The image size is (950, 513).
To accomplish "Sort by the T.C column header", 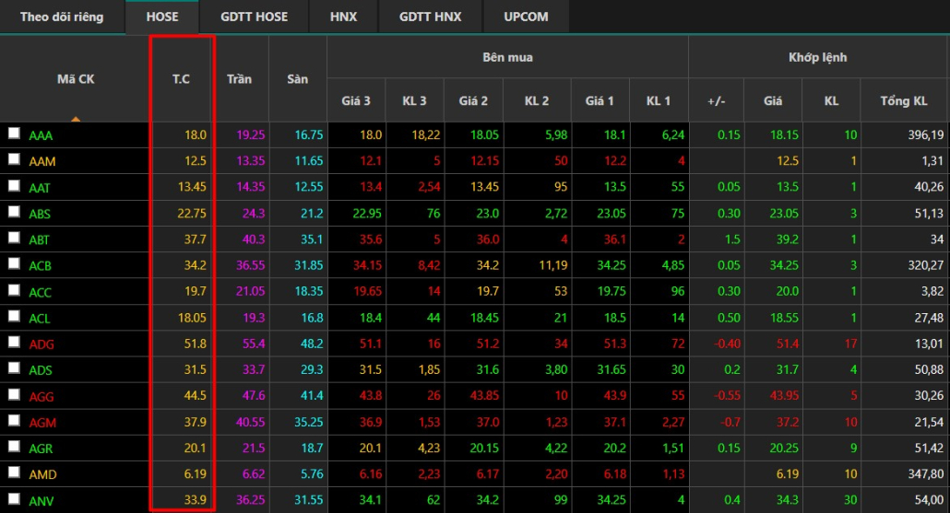I will click(181, 79).
